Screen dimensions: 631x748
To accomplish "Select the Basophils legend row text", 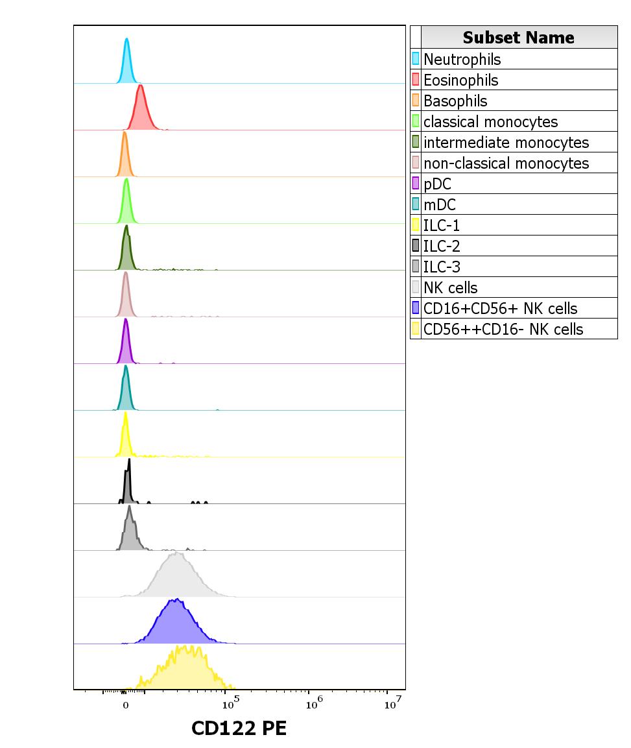I will [x=455, y=101].
